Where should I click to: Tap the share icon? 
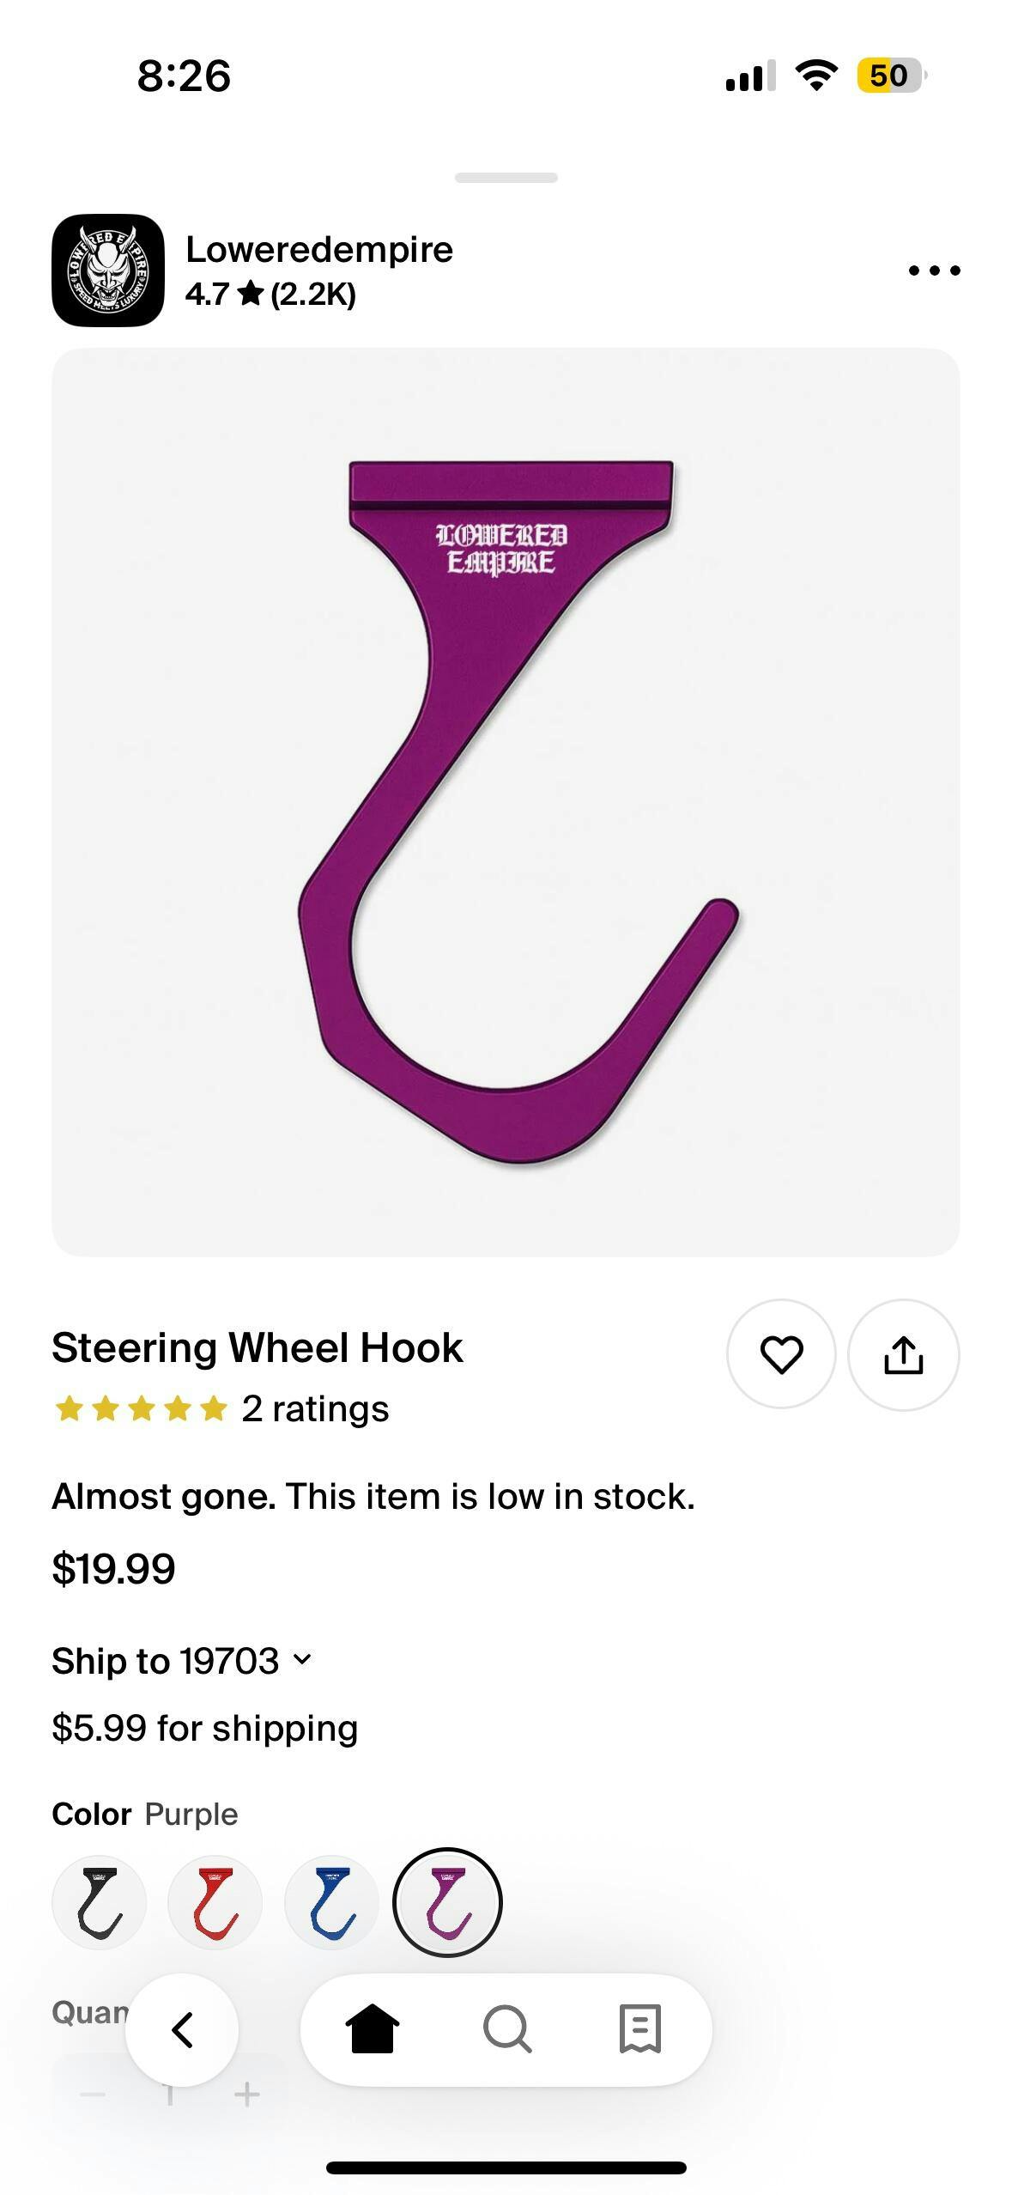click(x=903, y=1354)
